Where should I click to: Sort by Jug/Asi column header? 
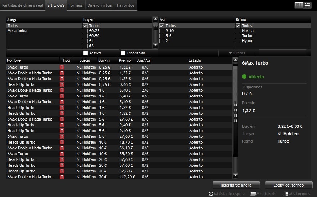click(143, 60)
